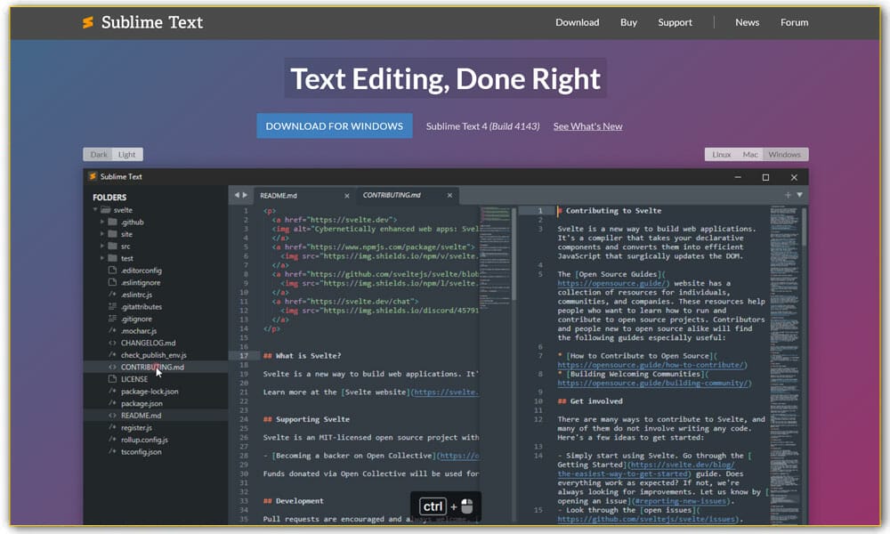
Task: Click the Sublime Text logo in the header
Action: (88, 22)
